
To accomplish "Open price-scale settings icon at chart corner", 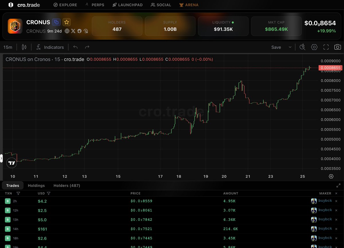I will (331, 176).
